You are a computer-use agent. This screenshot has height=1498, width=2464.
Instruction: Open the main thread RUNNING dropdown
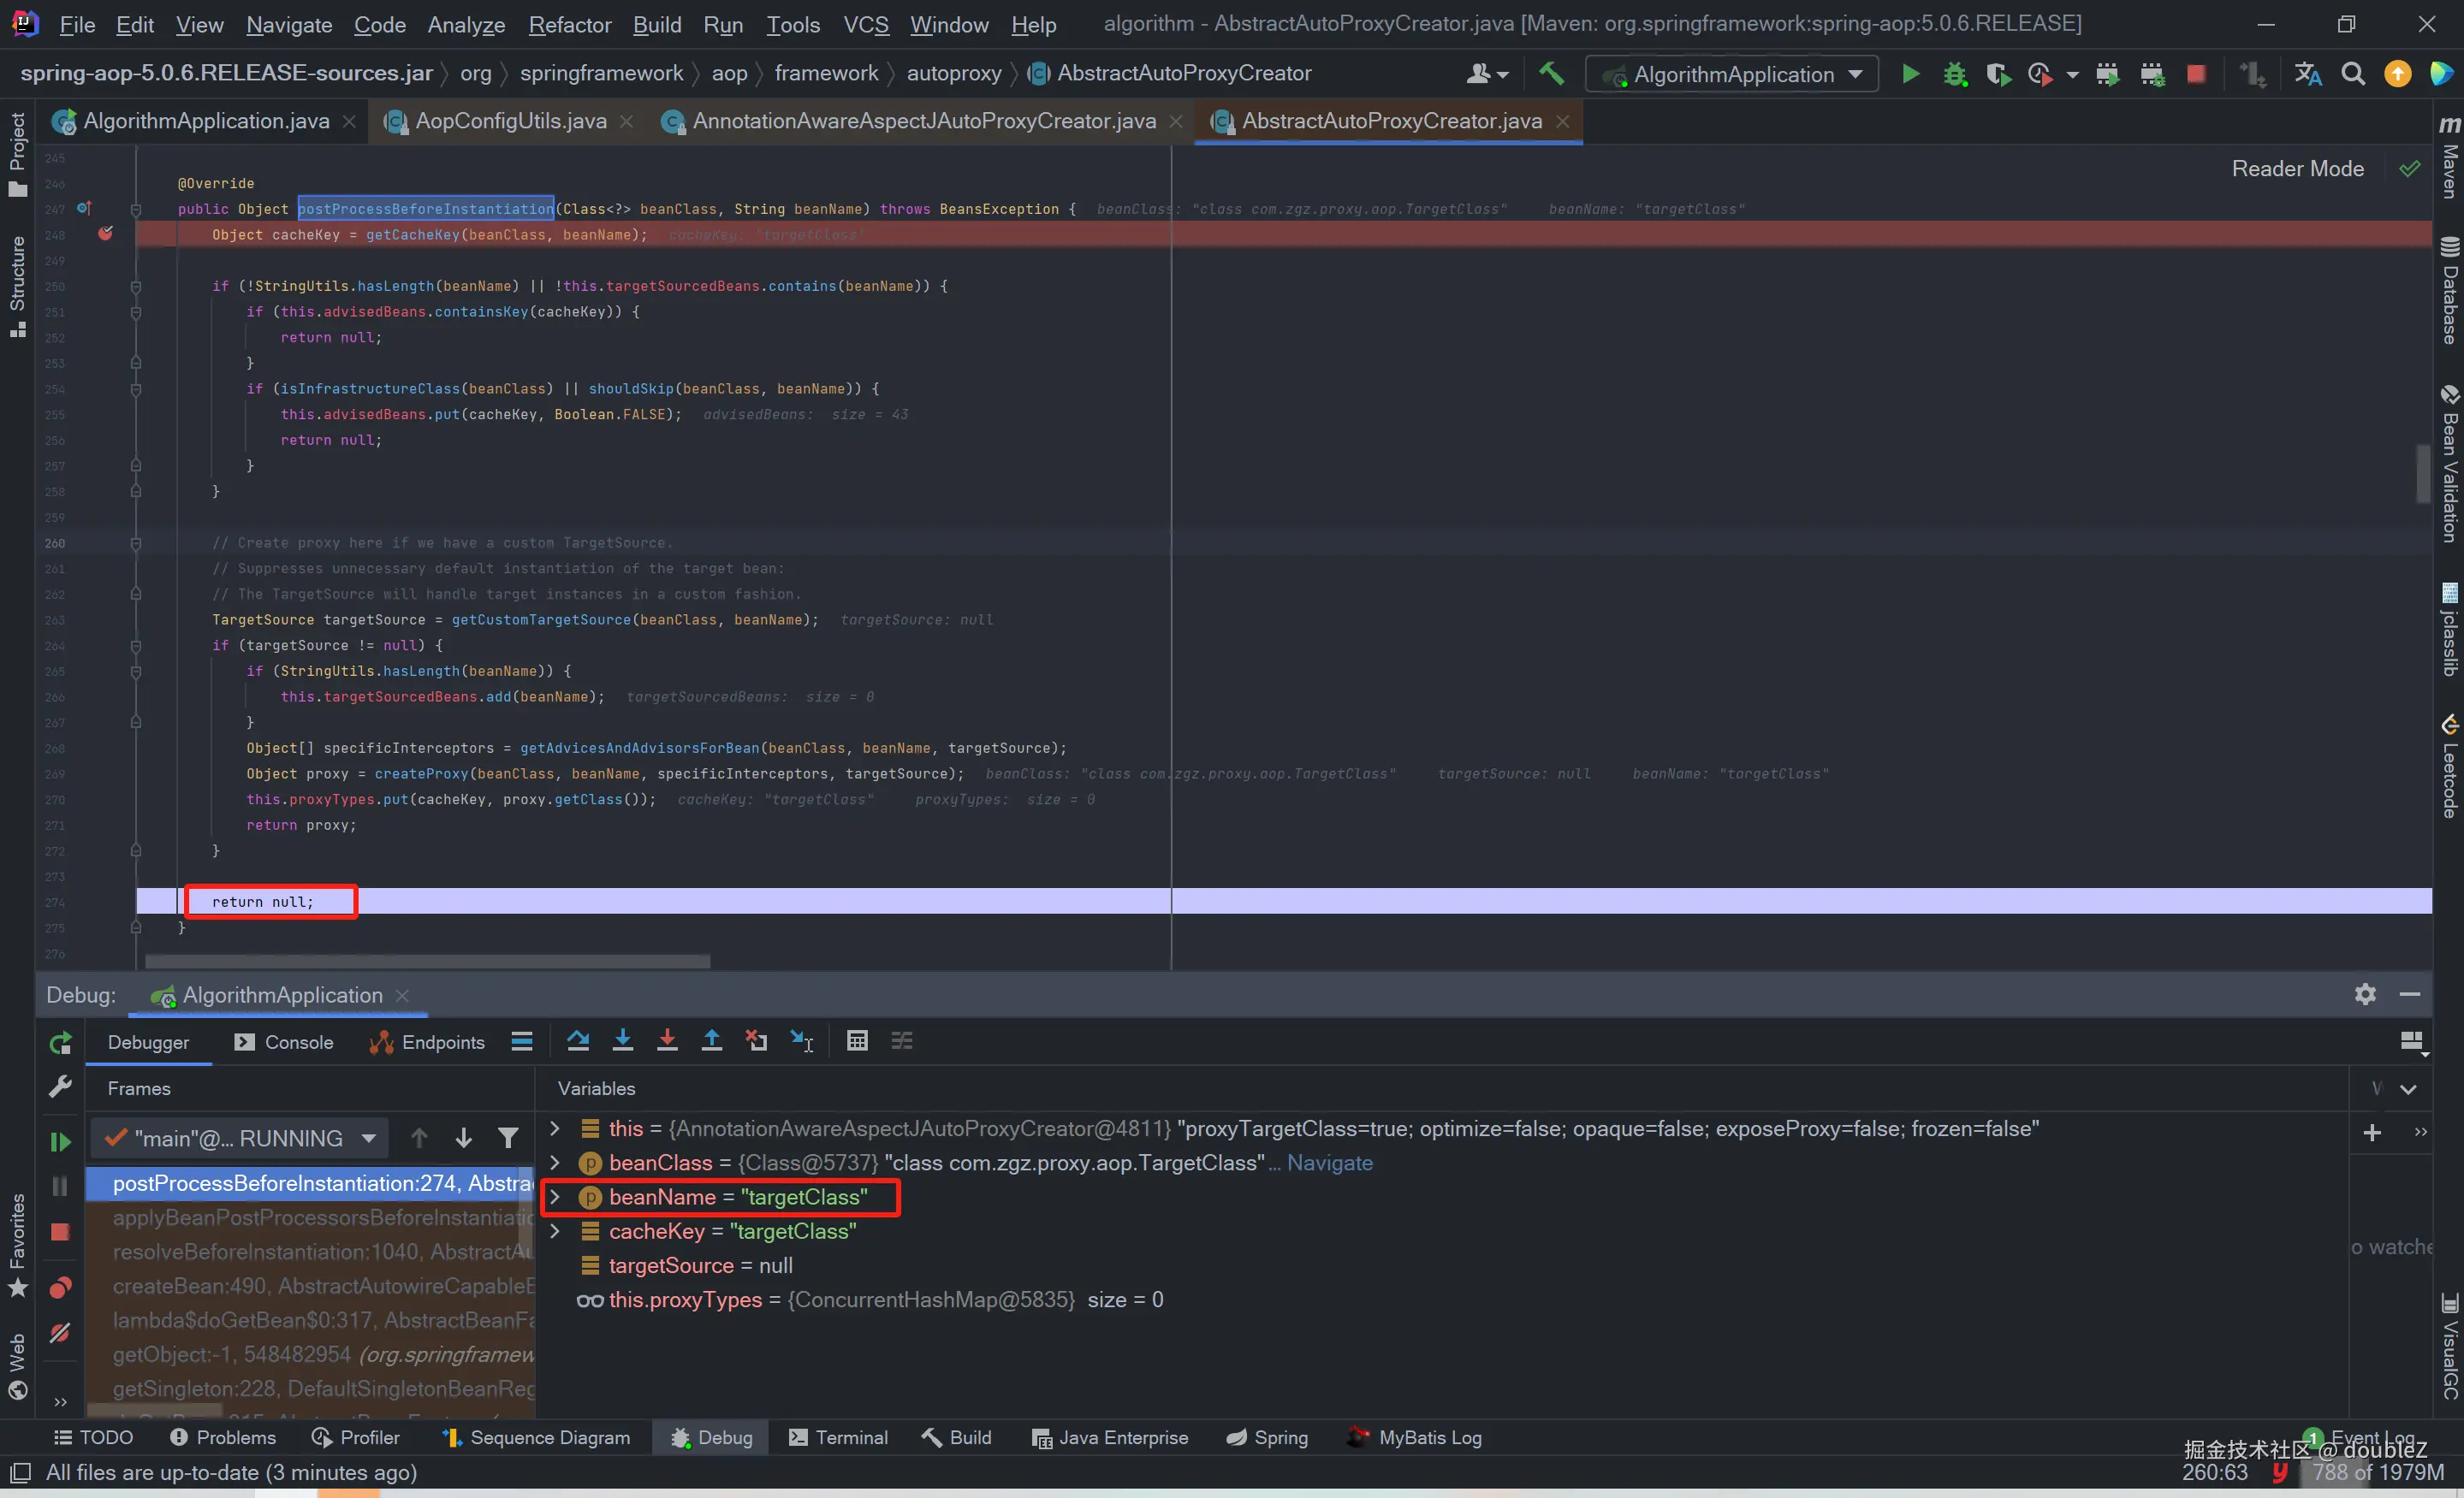(x=240, y=1138)
